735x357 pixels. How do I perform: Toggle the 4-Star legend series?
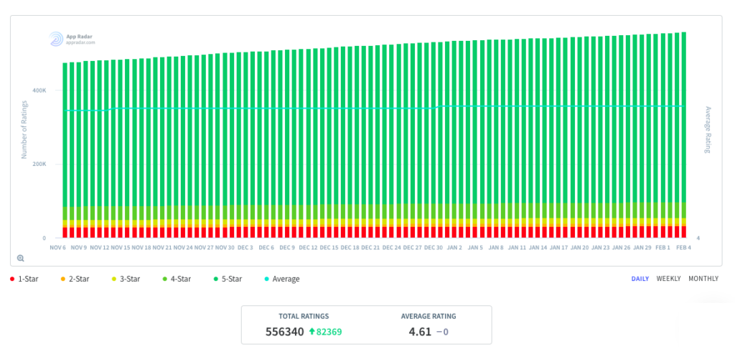[x=177, y=279]
